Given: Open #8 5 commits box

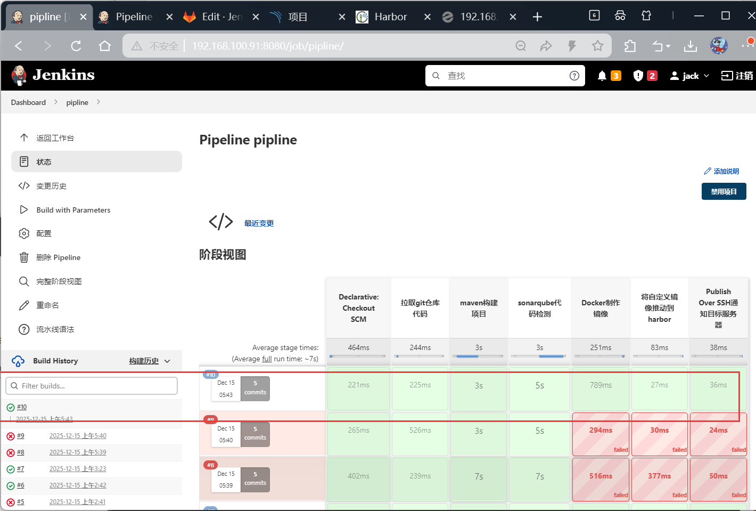Looking at the screenshot, I should [x=255, y=480].
